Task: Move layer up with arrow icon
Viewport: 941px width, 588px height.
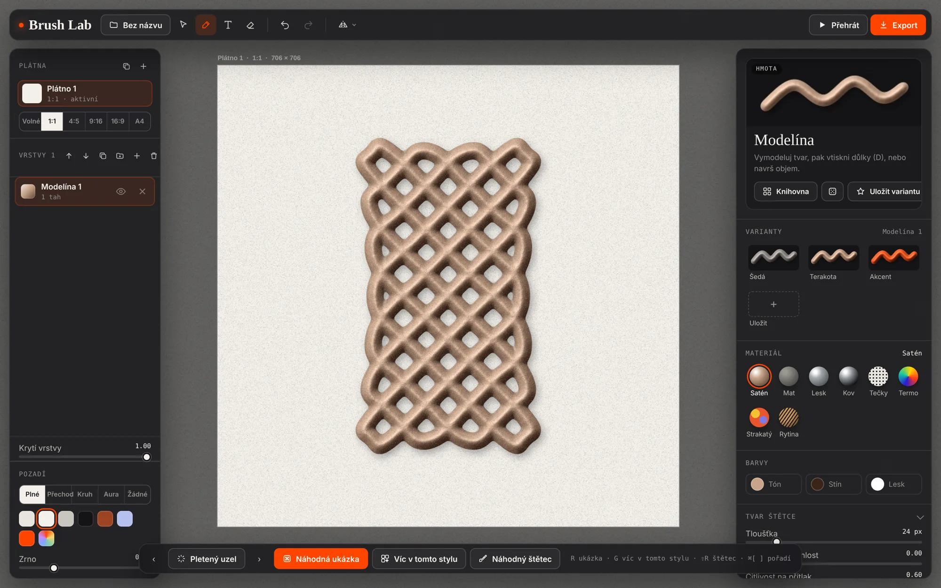Action: point(69,156)
